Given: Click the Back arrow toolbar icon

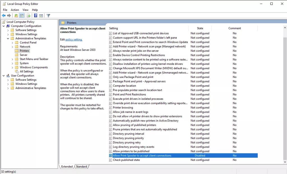Looking at the screenshot, I should click(x=4, y=16).
